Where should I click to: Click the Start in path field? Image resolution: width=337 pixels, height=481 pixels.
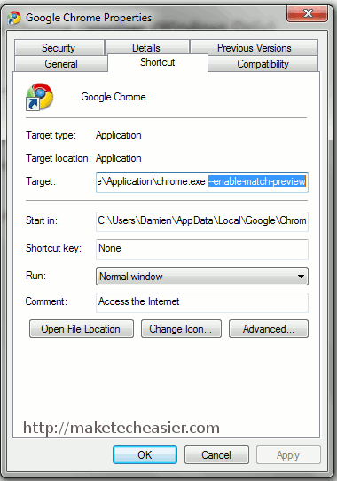[x=202, y=221]
